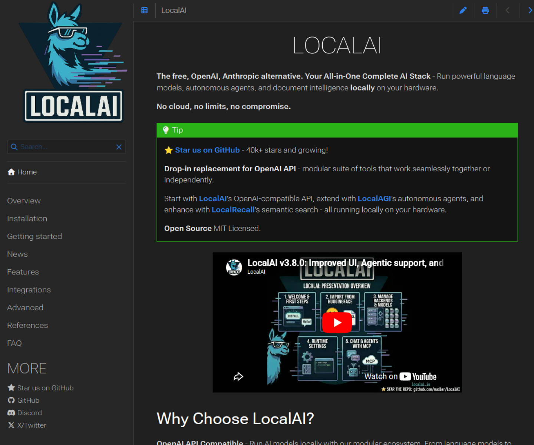The width and height of the screenshot is (534, 445).
Task: Open the References section
Action: [x=27, y=325]
